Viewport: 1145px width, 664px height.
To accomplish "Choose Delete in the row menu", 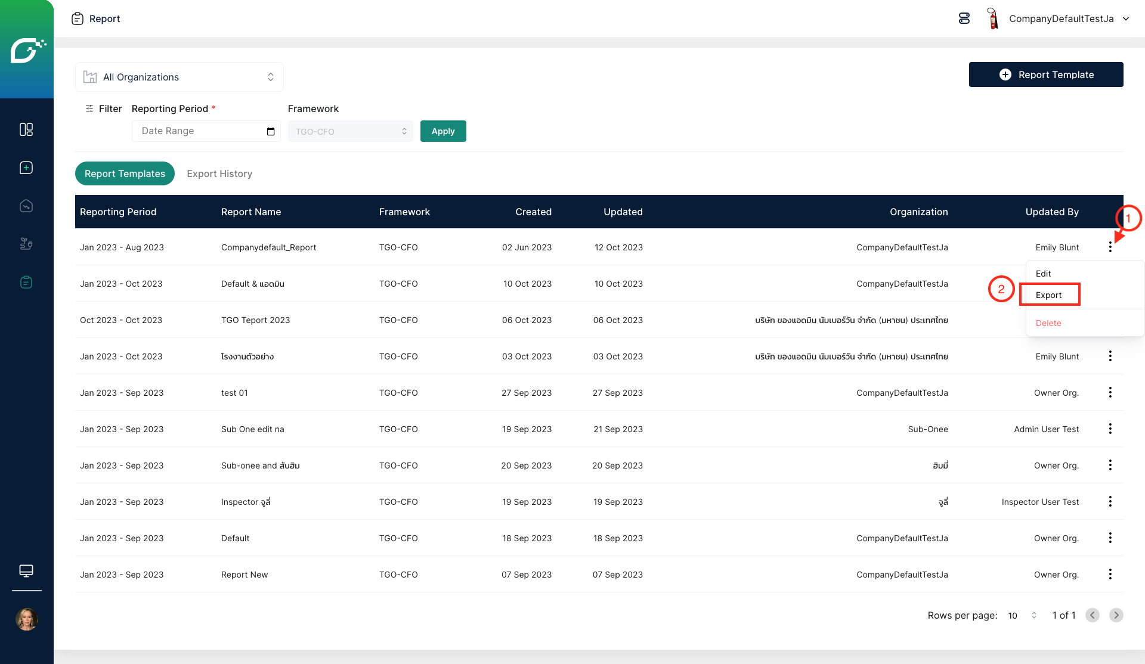I will 1048,323.
